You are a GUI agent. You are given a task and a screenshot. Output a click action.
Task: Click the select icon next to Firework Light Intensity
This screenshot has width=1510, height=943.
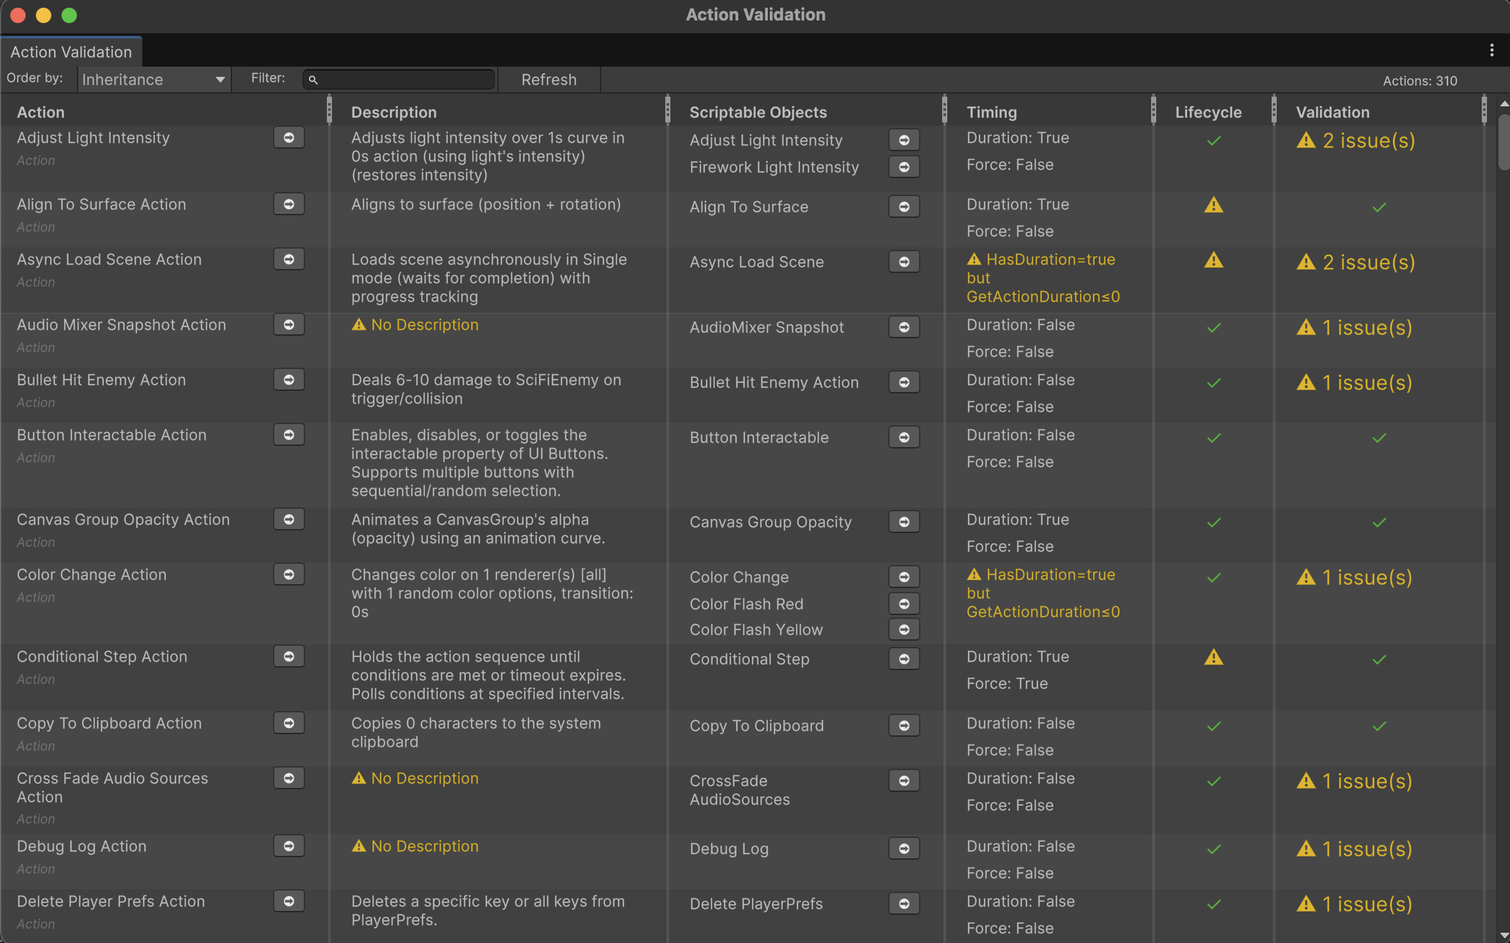pos(904,167)
